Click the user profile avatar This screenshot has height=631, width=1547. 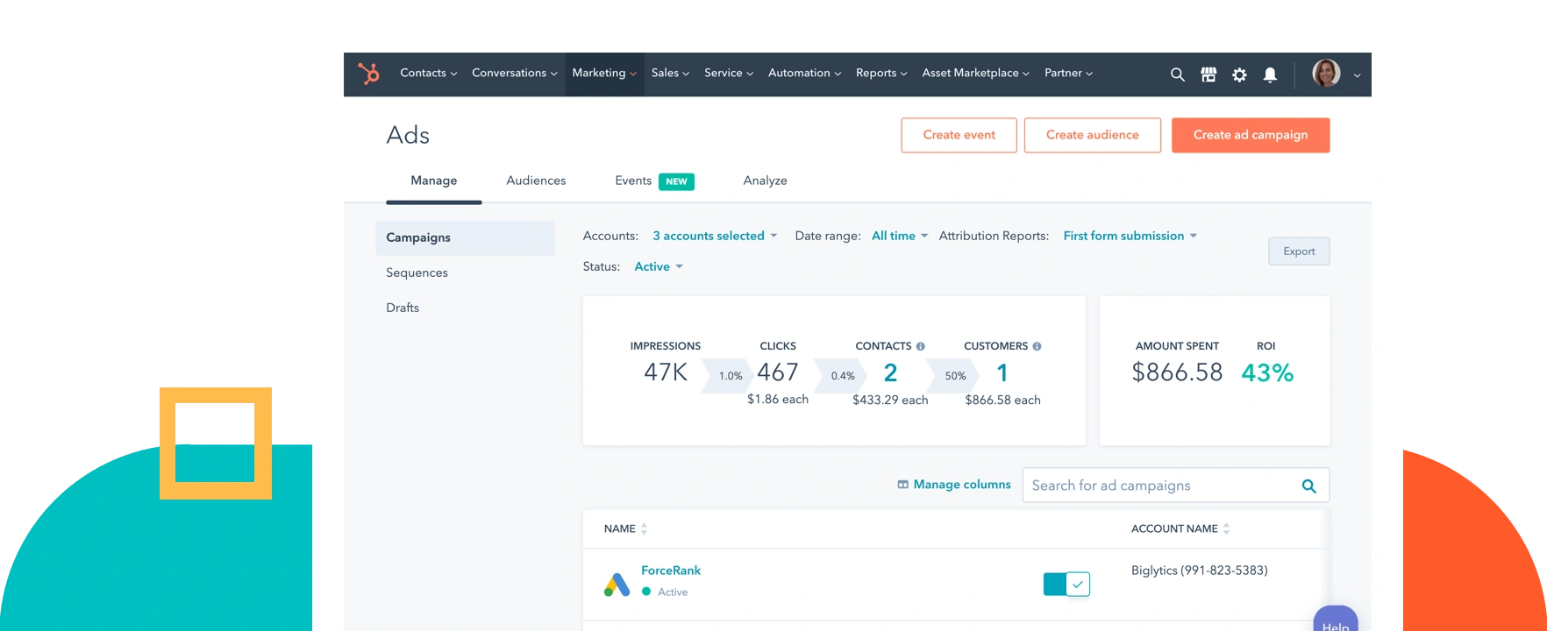(x=1326, y=74)
